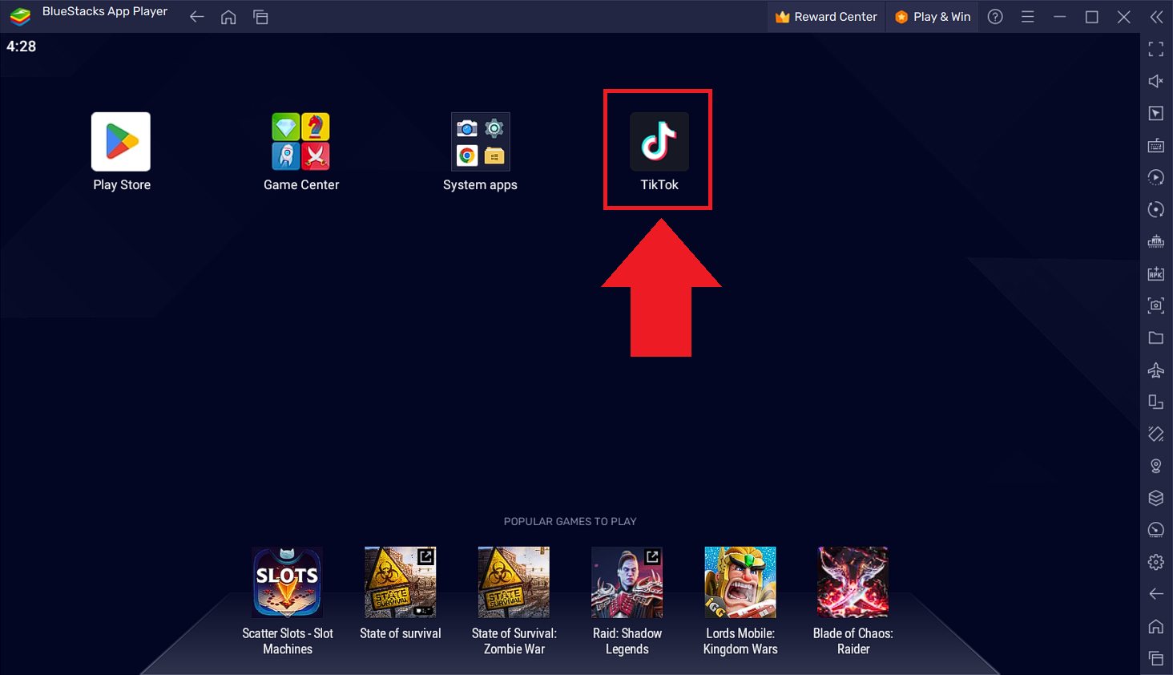This screenshot has height=675, width=1173.
Task: Mute volume using sidebar speaker icon
Action: (1155, 82)
